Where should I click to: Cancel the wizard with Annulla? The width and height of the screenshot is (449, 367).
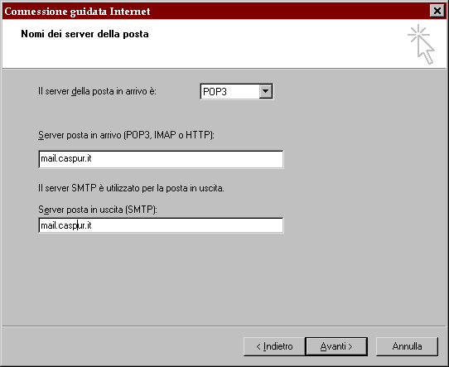tap(407, 346)
